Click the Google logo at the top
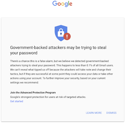 pos(62,4)
